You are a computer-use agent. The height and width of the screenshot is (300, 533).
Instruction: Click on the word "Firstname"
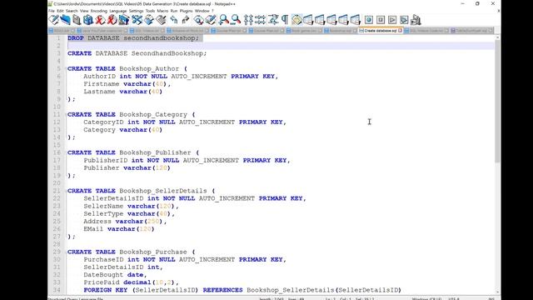(102, 84)
